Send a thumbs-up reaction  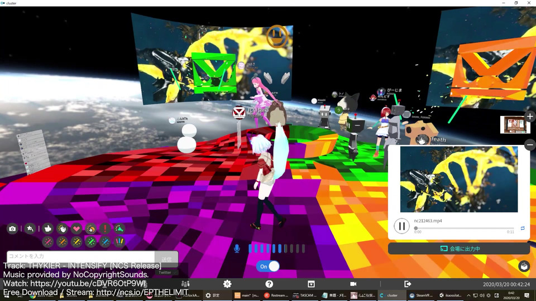(x=48, y=229)
